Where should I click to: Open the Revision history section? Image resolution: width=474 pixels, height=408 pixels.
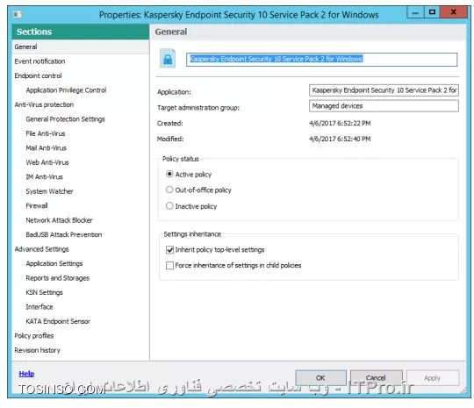pyautogui.click(x=37, y=350)
